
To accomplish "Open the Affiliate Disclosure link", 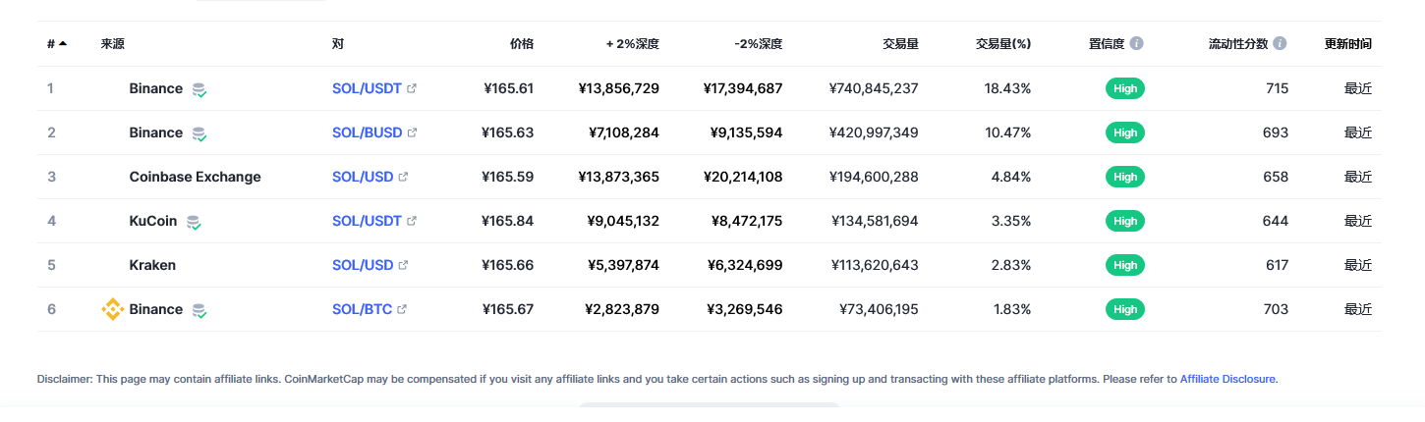I will tap(1228, 379).
